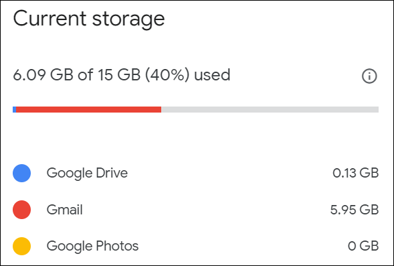This screenshot has height=266, width=394.
Task: Click the word 'storage' in the heading
Action: click(x=128, y=20)
